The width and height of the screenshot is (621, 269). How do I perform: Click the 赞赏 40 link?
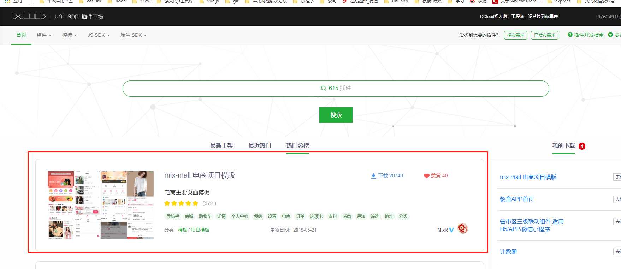click(436, 176)
